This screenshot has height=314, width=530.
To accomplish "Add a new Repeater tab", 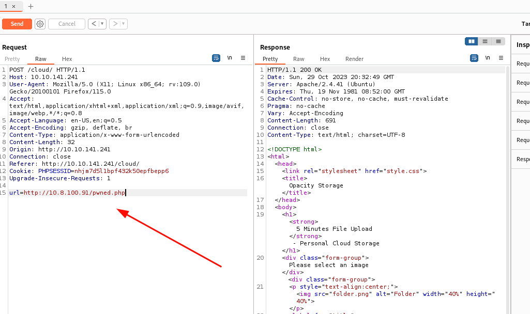I will pyautogui.click(x=31, y=6).
